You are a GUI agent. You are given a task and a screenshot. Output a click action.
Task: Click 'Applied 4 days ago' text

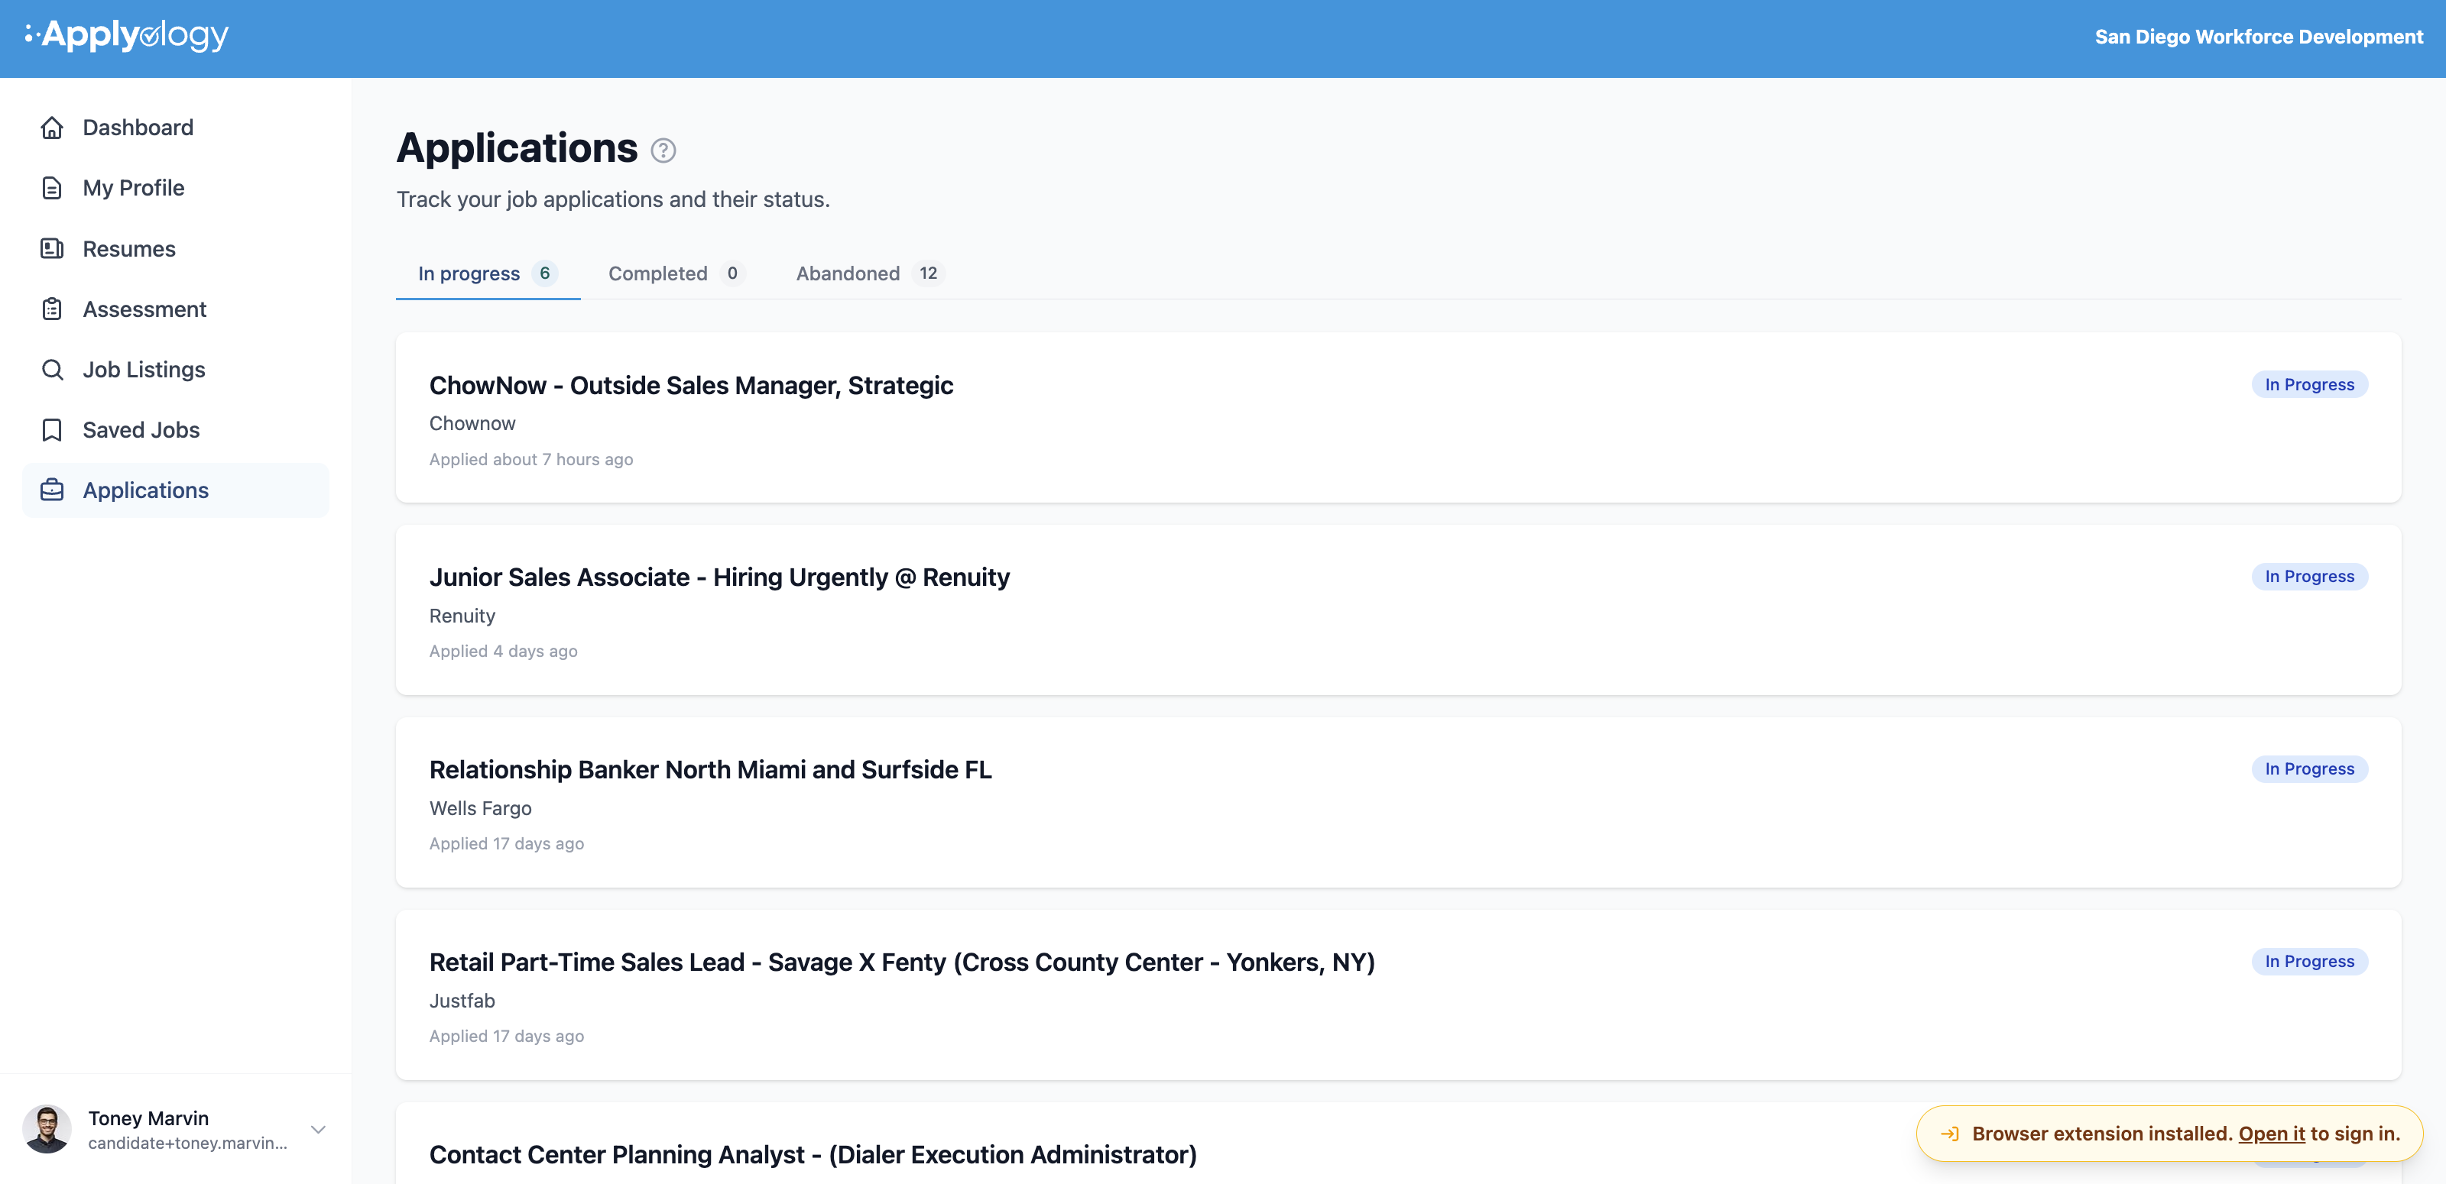point(503,651)
